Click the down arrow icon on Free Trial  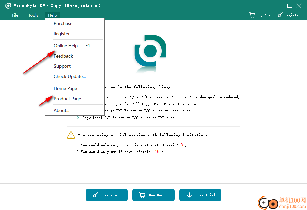click(189, 195)
